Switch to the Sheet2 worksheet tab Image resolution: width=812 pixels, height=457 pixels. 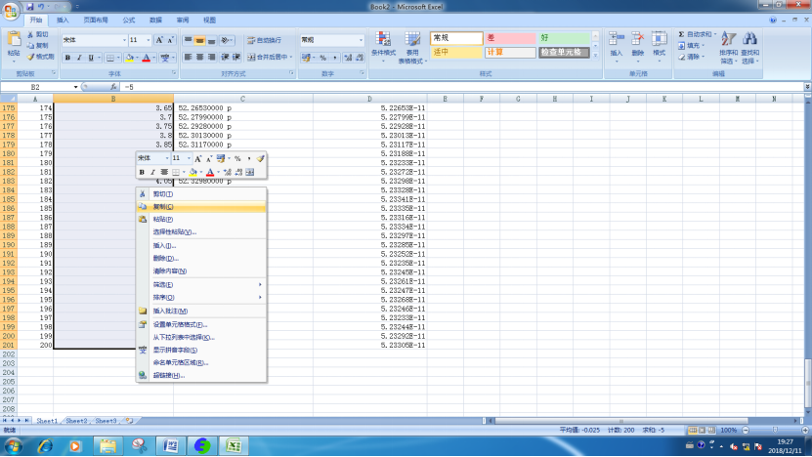pyautogui.click(x=76, y=421)
